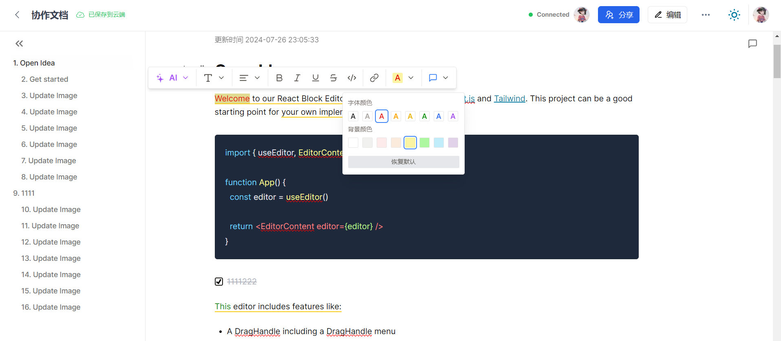
Task: Open the more options ellipsis menu
Action: pos(706,15)
